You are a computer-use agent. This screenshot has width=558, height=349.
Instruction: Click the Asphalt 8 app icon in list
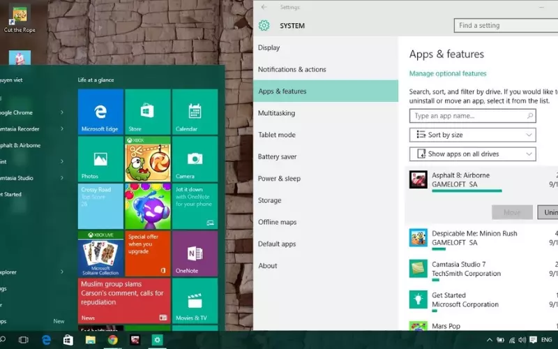point(418,179)
